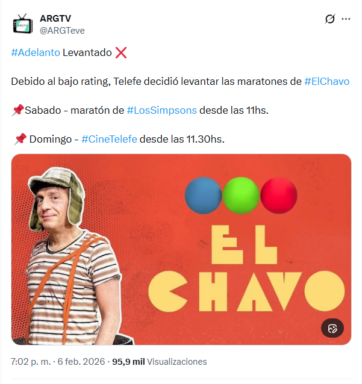Open the #CineTelefe hashtag

tap(109, 139)
